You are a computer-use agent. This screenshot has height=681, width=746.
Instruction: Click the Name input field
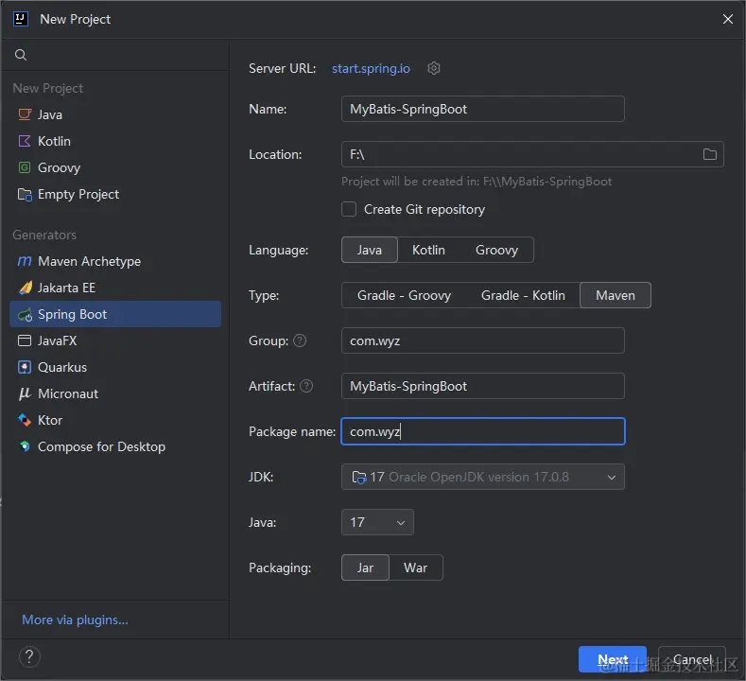(483, 109)
